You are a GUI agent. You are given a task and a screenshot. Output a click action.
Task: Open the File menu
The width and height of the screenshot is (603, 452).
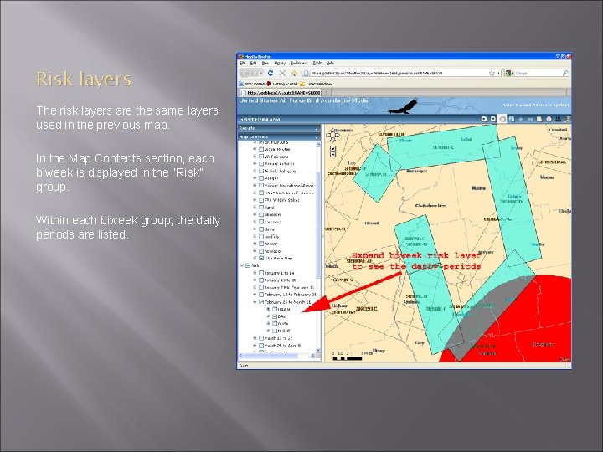(242, 63)
